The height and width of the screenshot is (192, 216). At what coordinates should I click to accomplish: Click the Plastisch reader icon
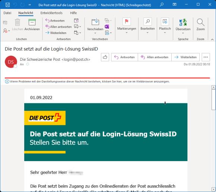(165, 22)
